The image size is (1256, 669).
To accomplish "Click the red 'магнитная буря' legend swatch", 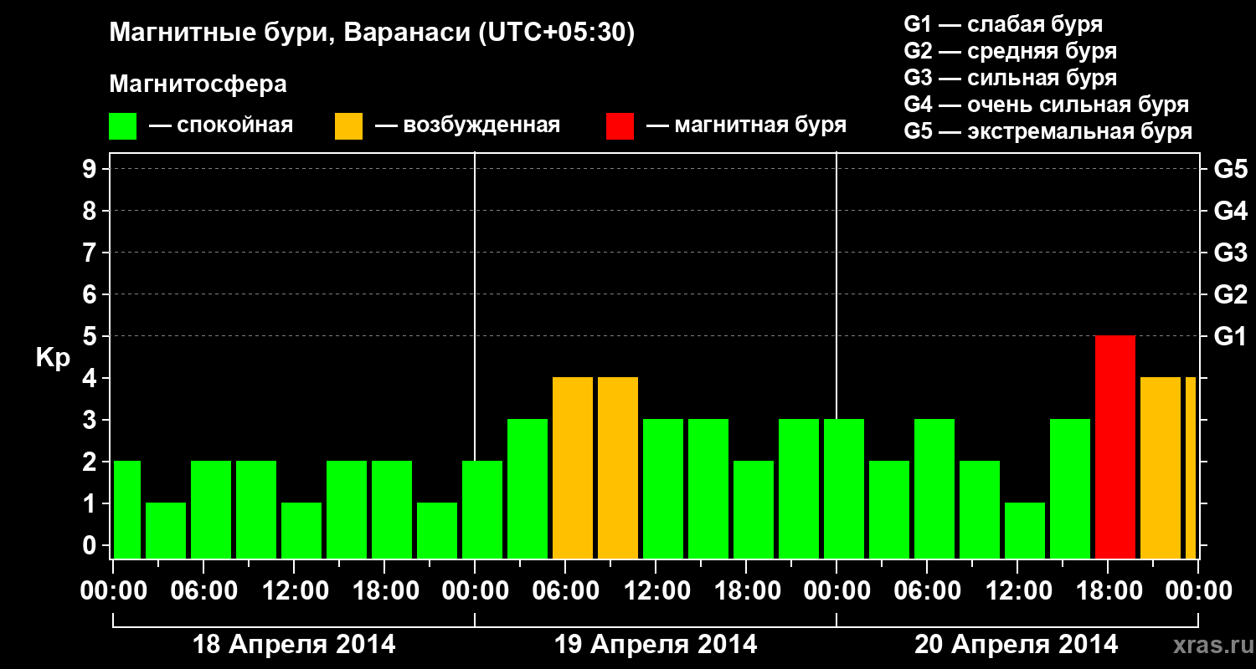I will tap(620, 126).
